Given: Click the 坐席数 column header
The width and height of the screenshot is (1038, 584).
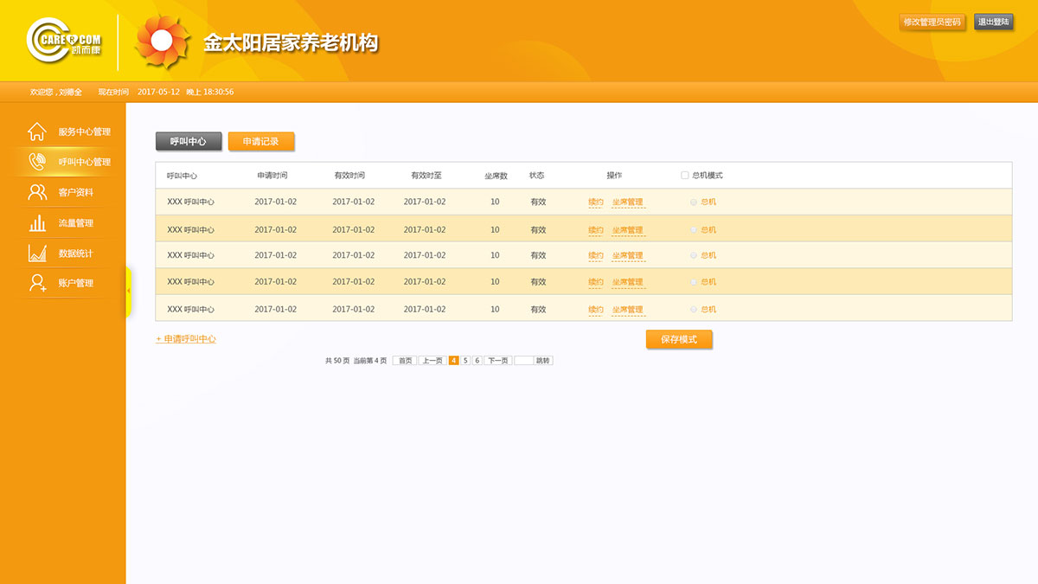Looking at the screenshot, I should pos(496,176).
